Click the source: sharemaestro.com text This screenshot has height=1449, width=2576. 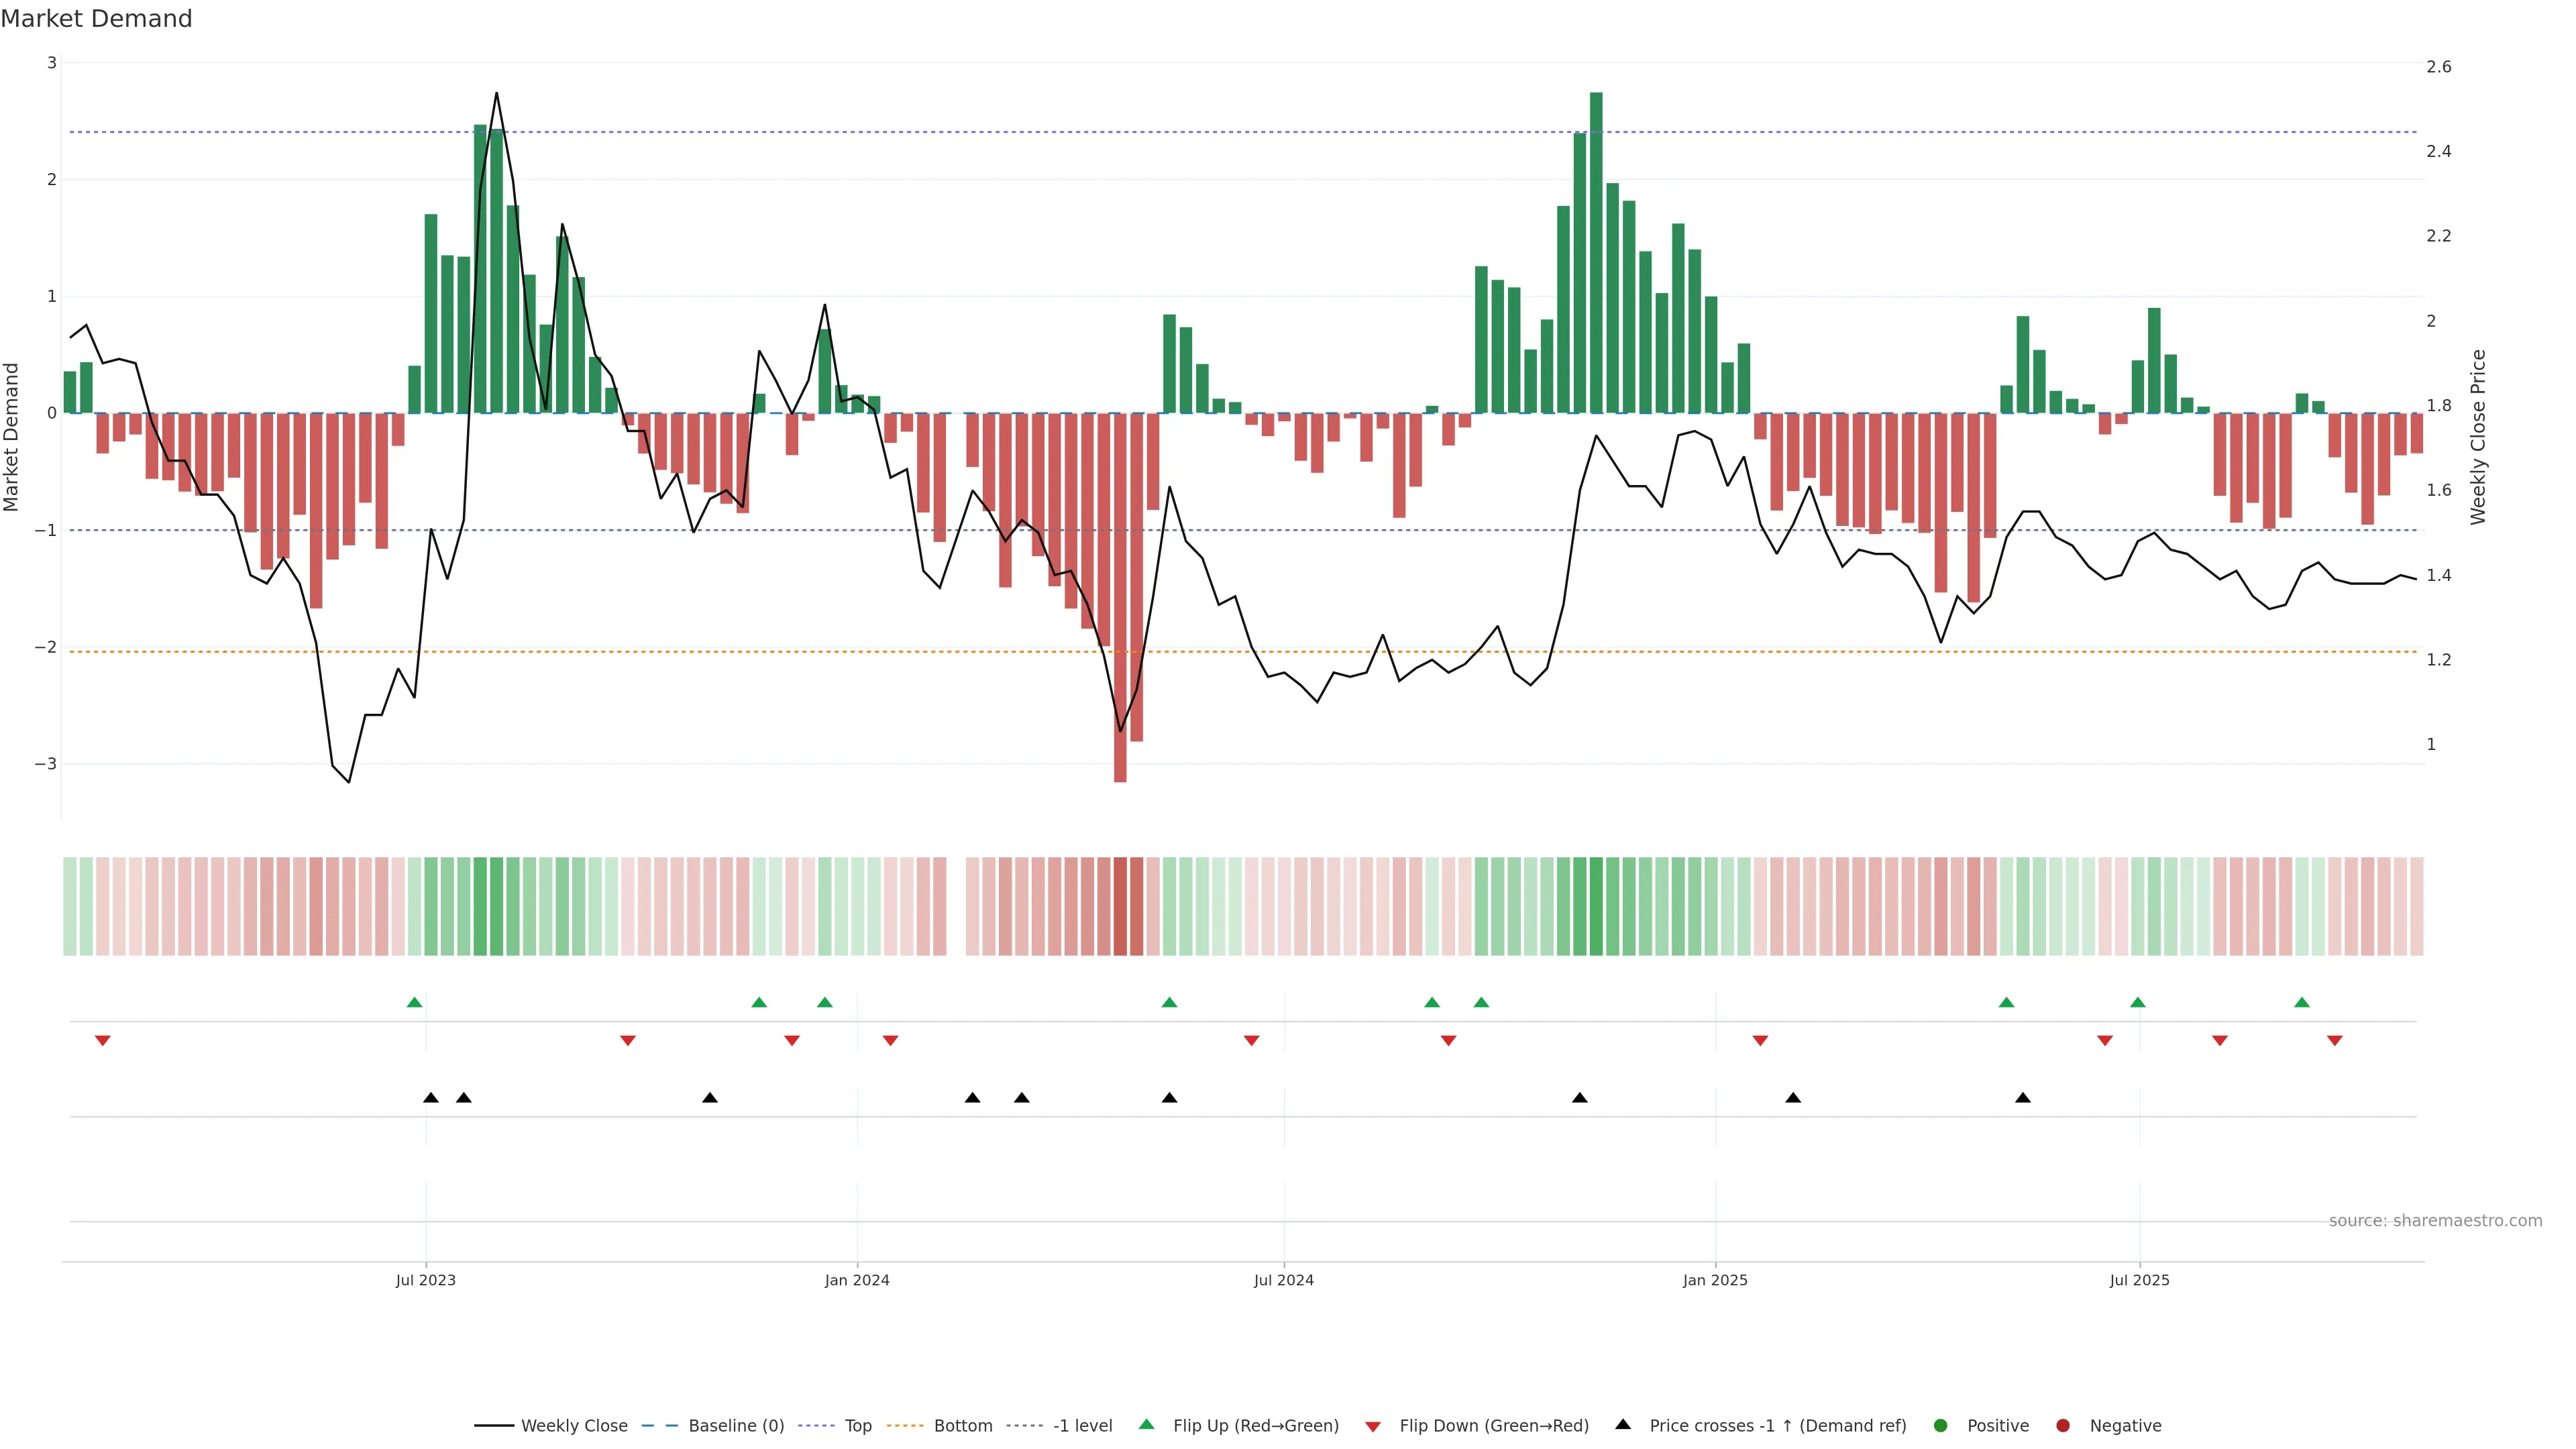pyautogui.click(x=2435, y=1221)
